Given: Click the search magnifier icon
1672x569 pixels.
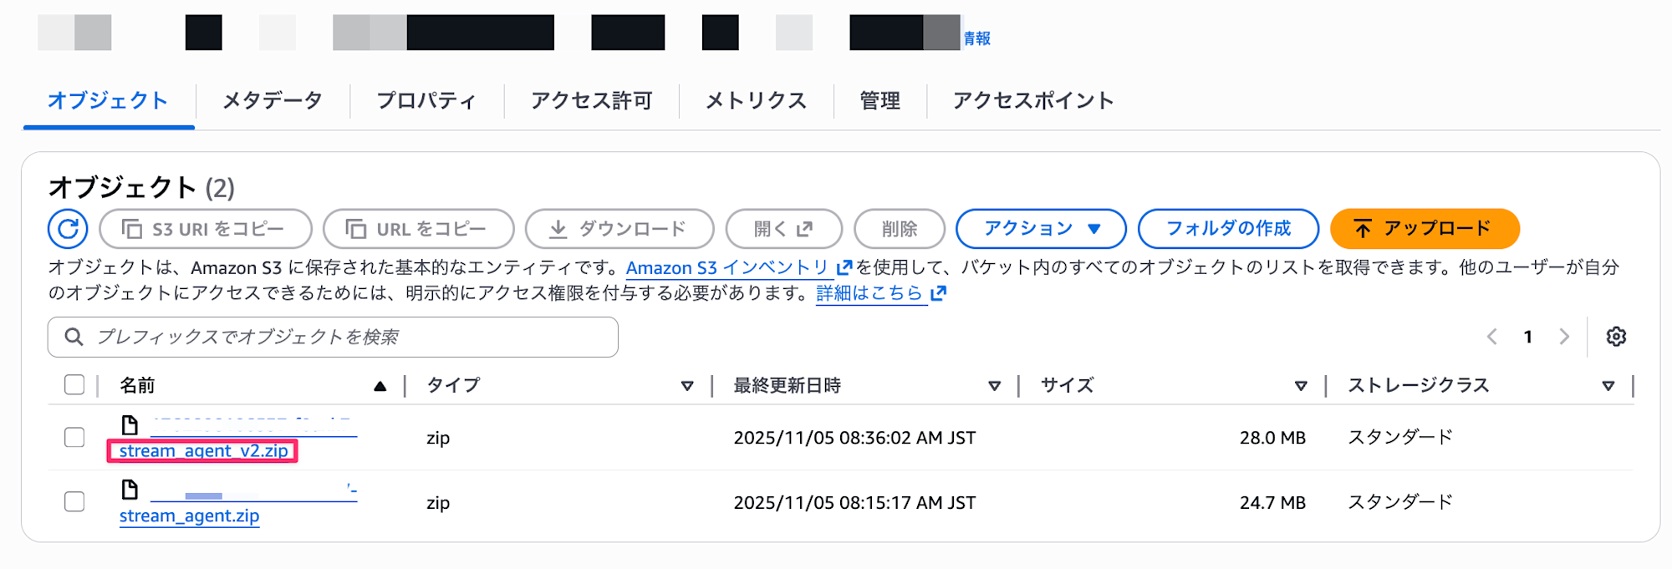Looking at the screenshot, I should tap(74, 337).
